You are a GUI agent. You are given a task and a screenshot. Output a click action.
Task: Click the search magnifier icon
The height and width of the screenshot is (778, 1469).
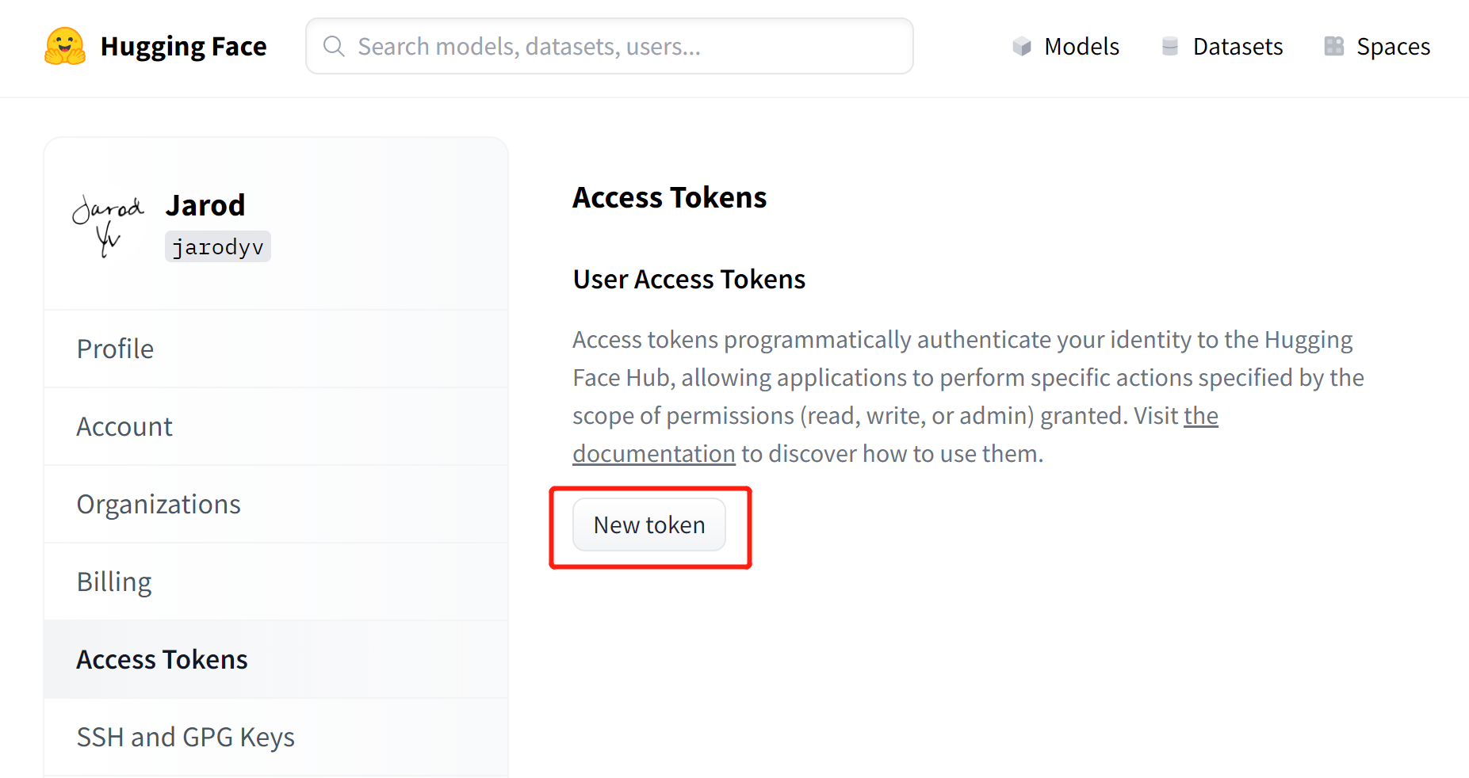pyautogui.click(x=334, y=46)
